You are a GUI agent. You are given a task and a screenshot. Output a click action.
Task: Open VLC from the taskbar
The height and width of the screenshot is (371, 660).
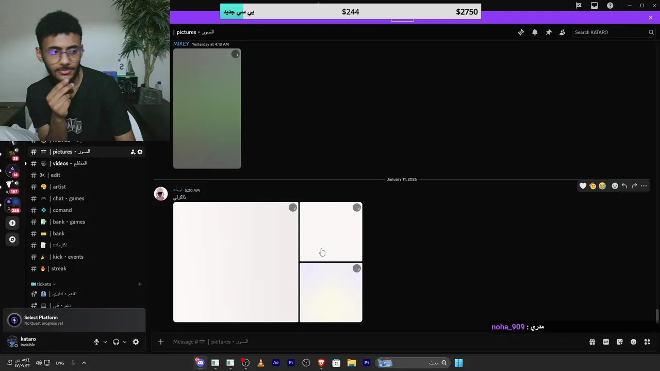click(x=260, y=363)
